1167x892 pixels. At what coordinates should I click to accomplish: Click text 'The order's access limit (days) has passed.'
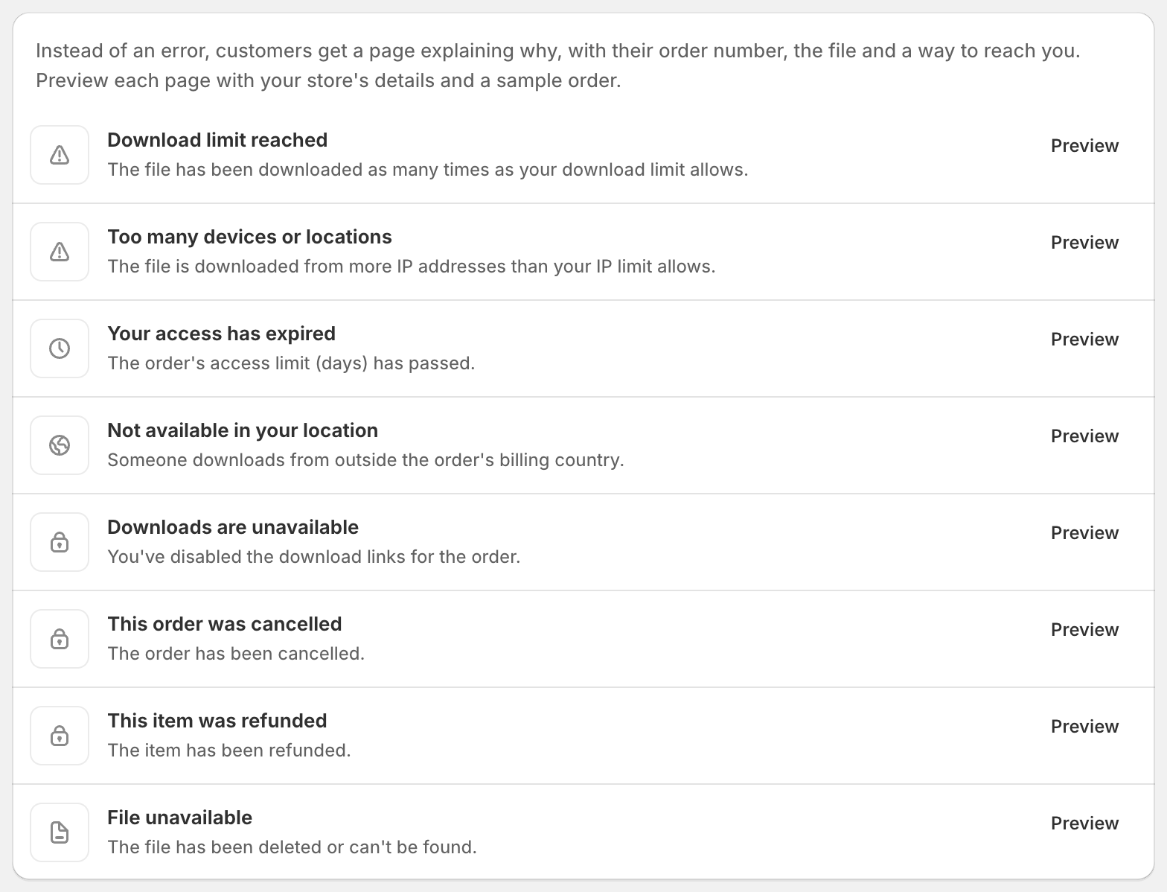click(291, 363)
